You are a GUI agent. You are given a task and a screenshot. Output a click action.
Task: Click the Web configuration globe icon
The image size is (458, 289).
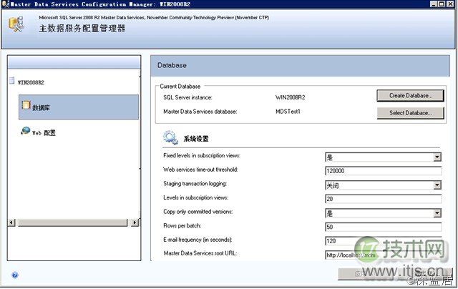(26, 130)
